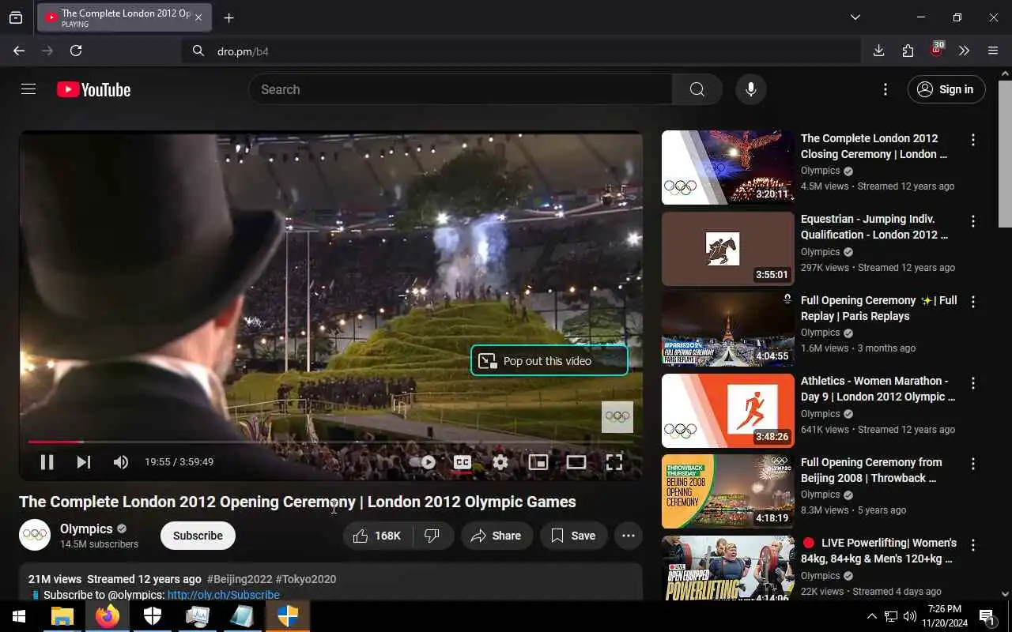Image resolution: width=1012 pixels, height=632 pixels.
Task: Reload the current page
Action: [76, 51]
